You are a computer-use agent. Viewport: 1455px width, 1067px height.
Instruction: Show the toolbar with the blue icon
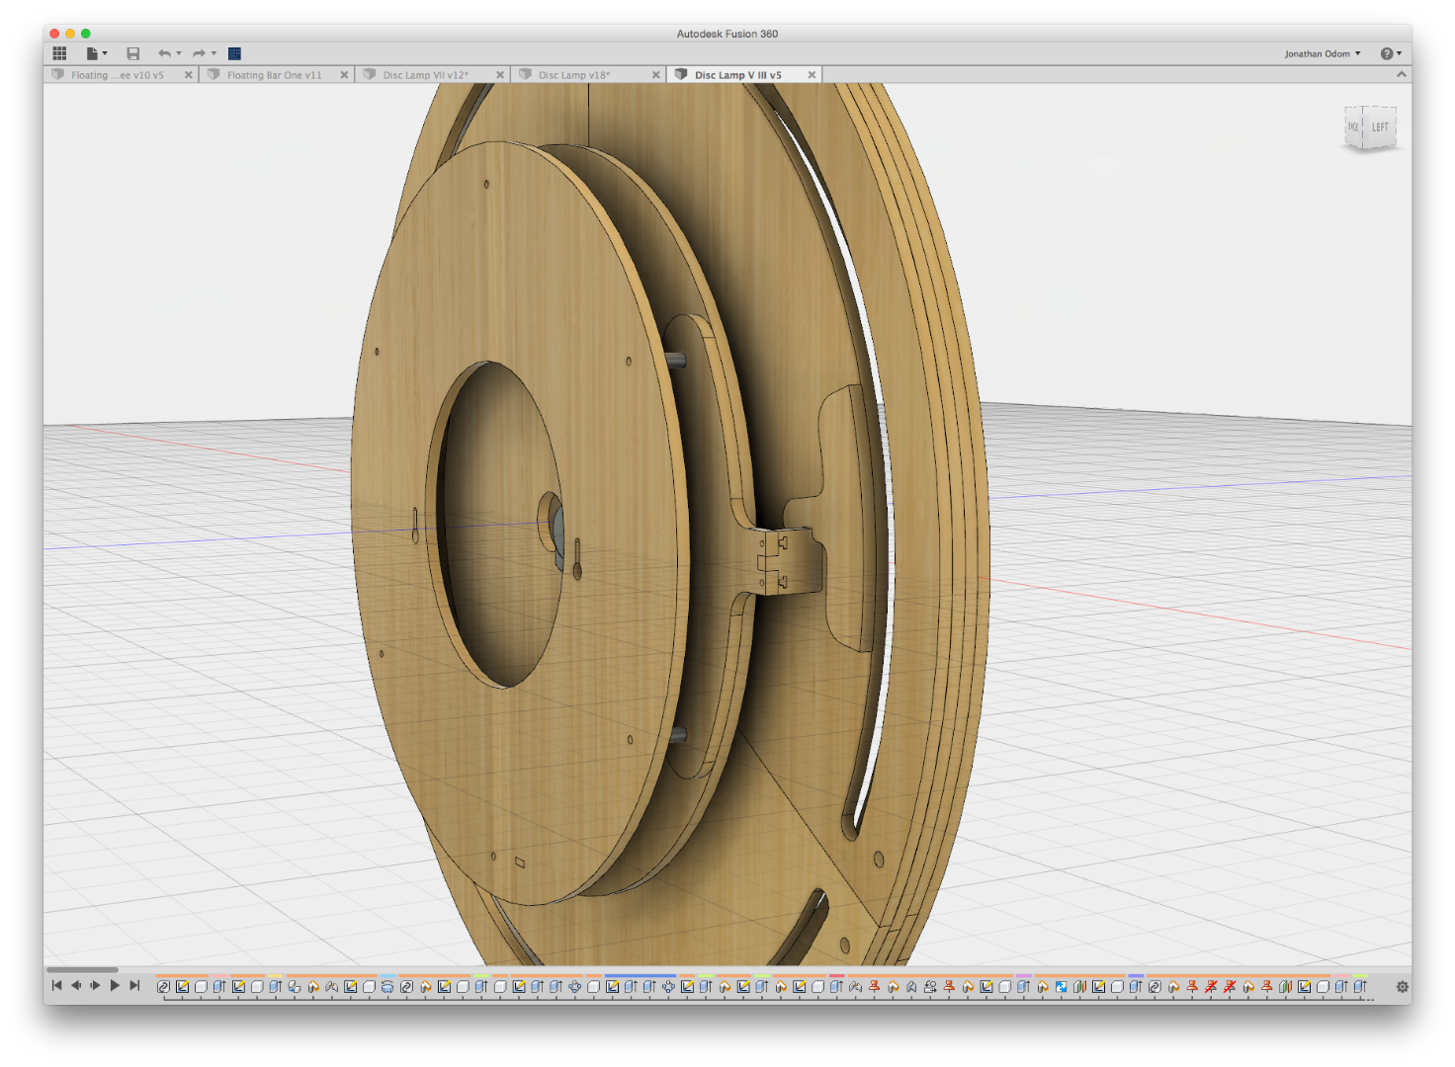234,53
